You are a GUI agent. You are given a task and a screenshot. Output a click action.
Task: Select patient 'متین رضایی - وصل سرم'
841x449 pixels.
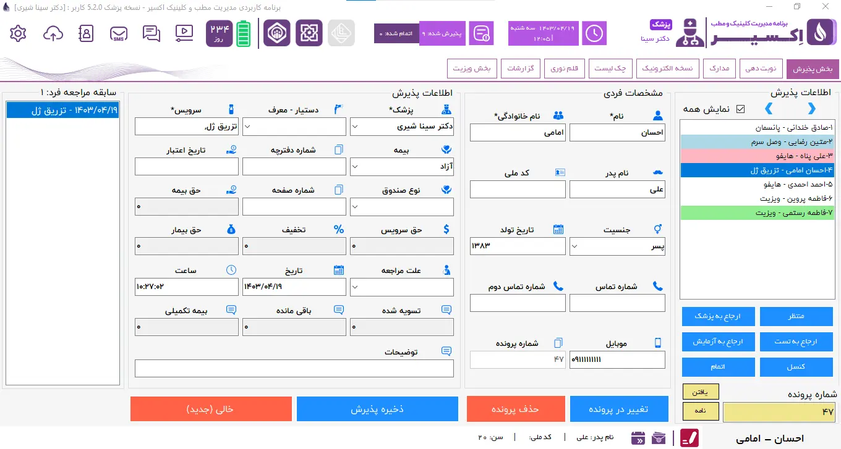tap(757, 141)
